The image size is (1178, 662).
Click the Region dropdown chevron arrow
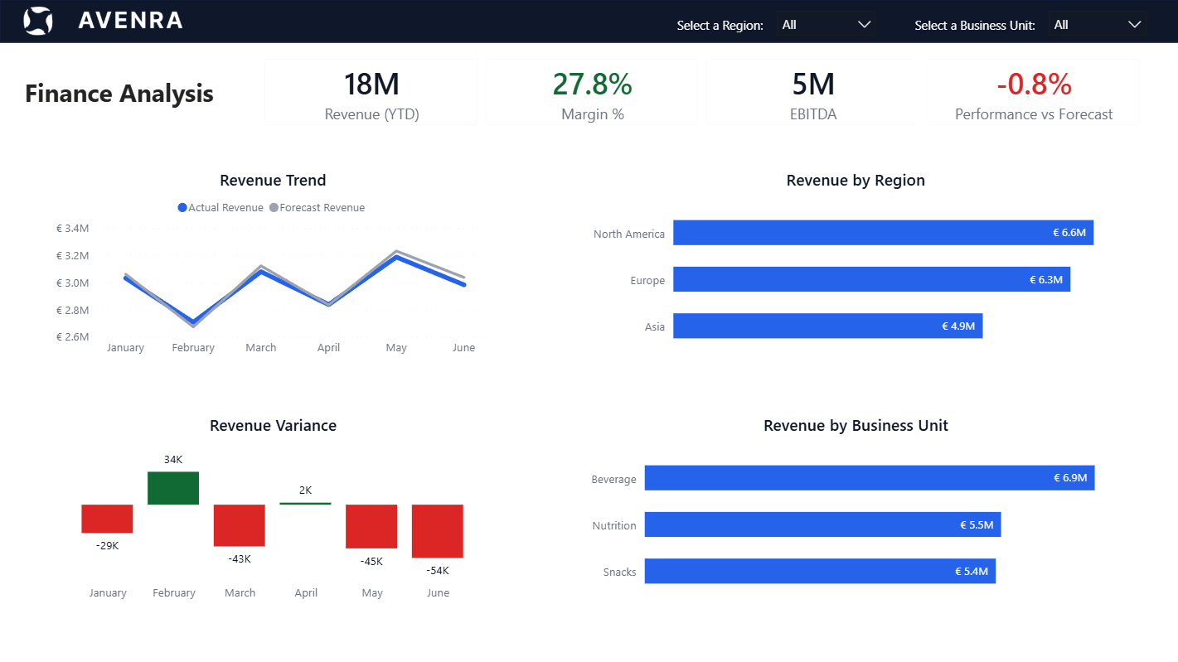[x=865, y=25]
